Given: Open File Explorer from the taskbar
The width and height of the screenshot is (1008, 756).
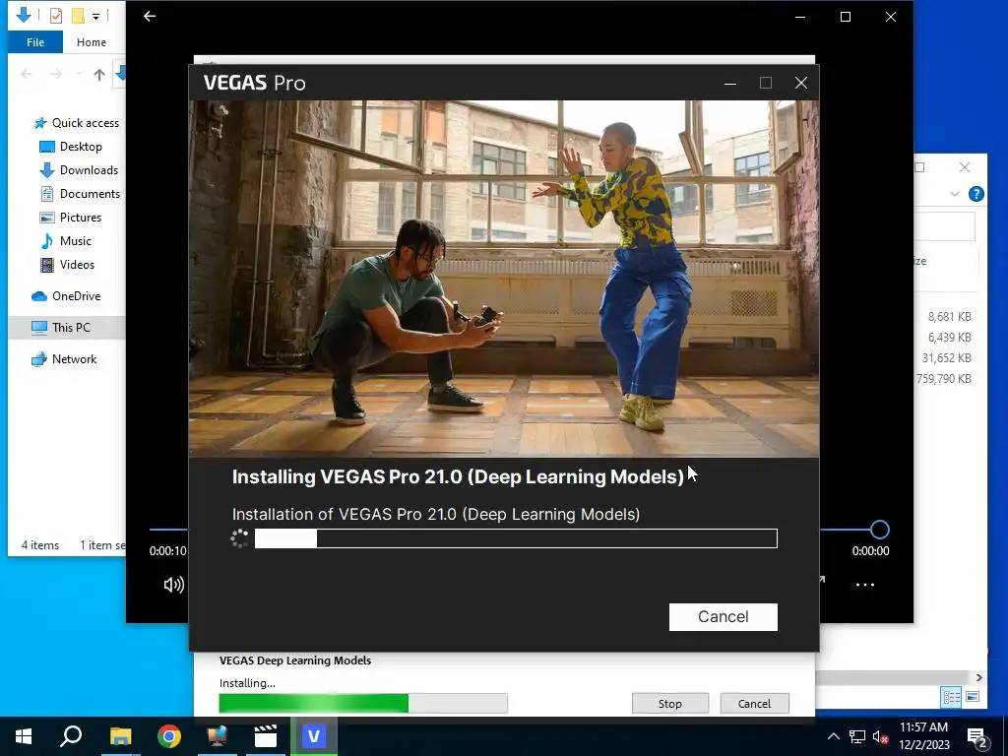Looking at the screenshot, I should click(120, 736).
